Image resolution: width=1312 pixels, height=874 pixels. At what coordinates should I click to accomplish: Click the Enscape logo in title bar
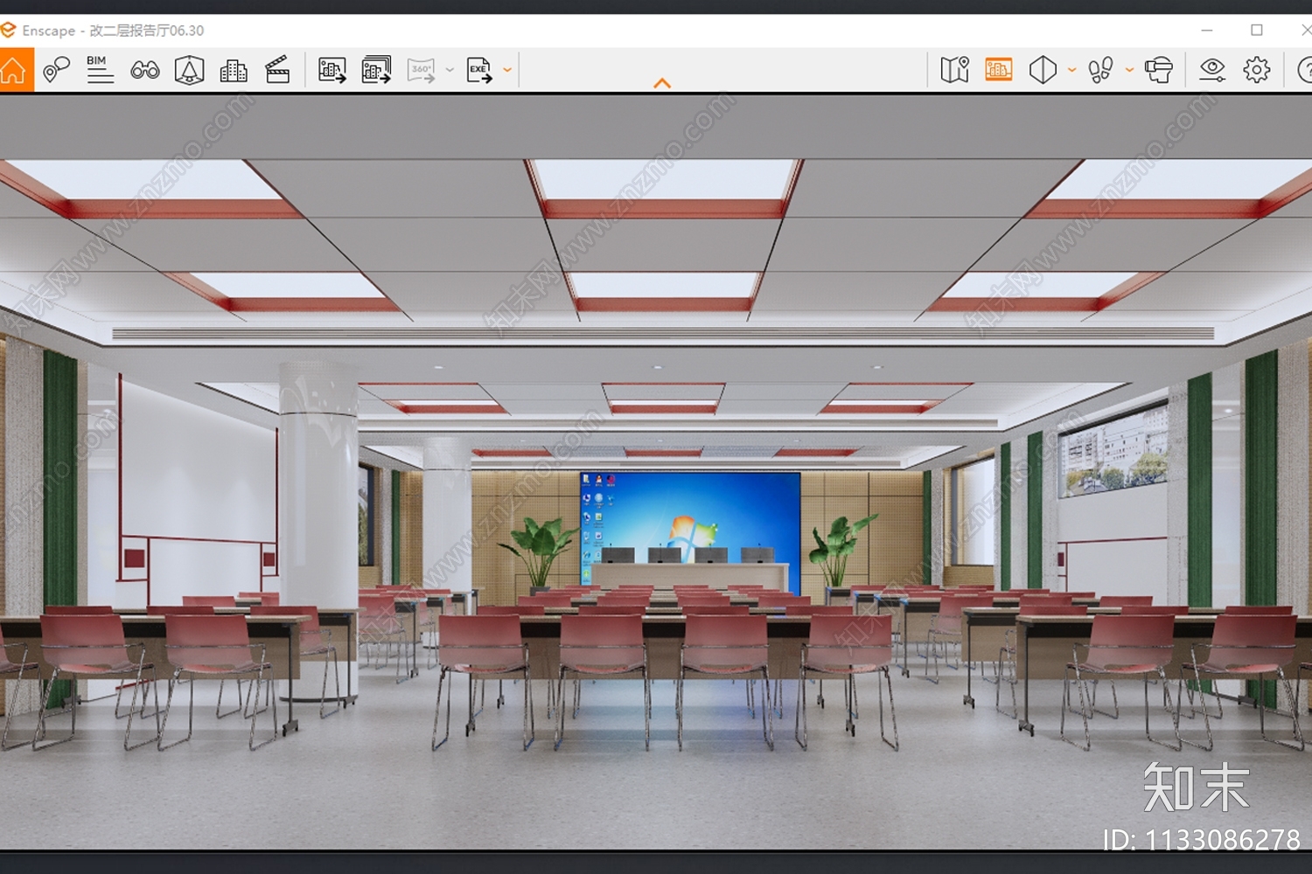[x=9, y=31]
